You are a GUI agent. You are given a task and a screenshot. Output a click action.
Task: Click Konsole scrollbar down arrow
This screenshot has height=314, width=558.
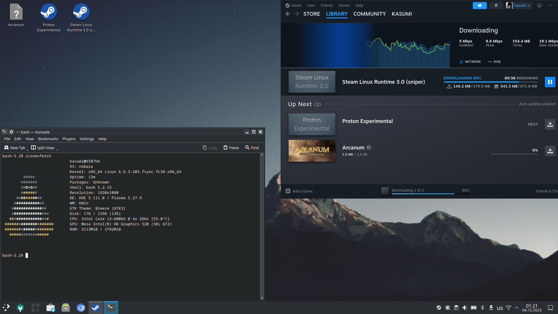tap(262, 298)
